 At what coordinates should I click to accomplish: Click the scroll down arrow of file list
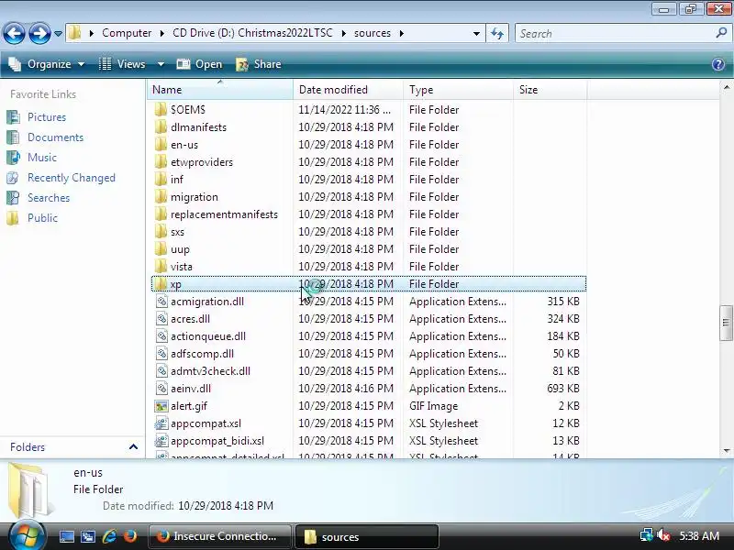(726, 451)
